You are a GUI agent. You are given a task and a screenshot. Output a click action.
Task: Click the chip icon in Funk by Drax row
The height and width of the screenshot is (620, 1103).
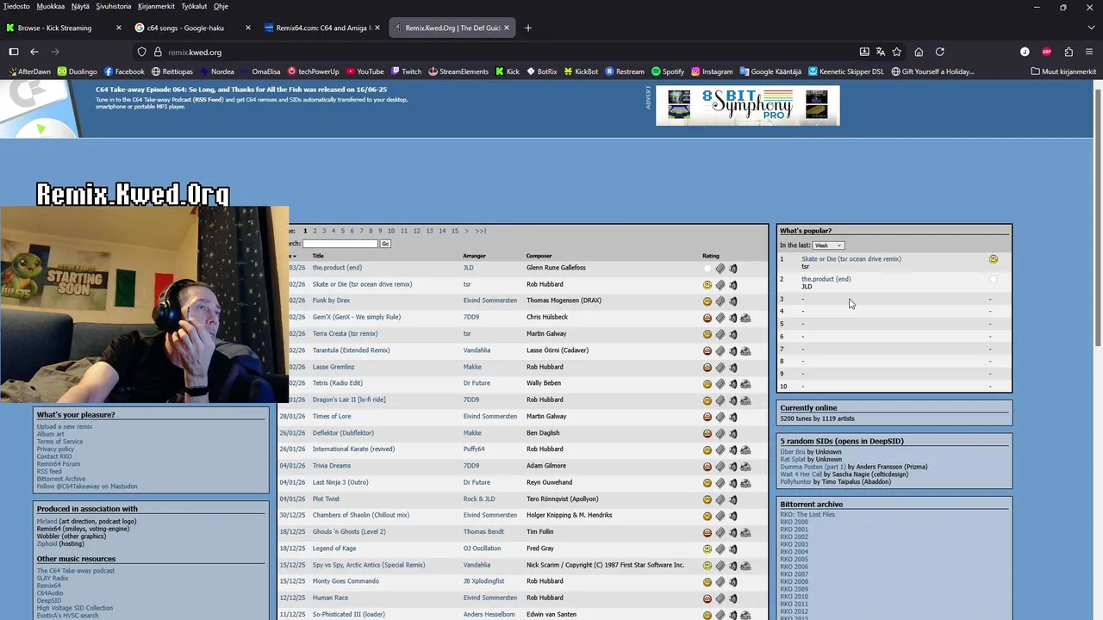[720, 301]
